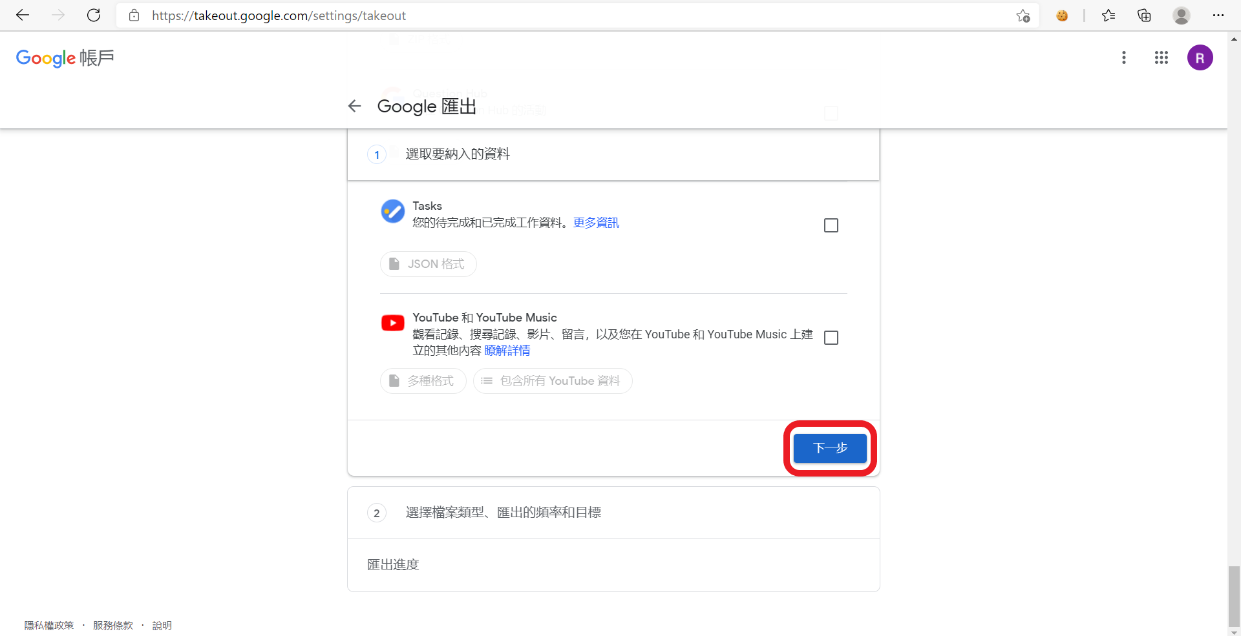
Task: Expand step 2 選擇檔案類型、匯出的頻率和目標
Action: coord(613,513)
